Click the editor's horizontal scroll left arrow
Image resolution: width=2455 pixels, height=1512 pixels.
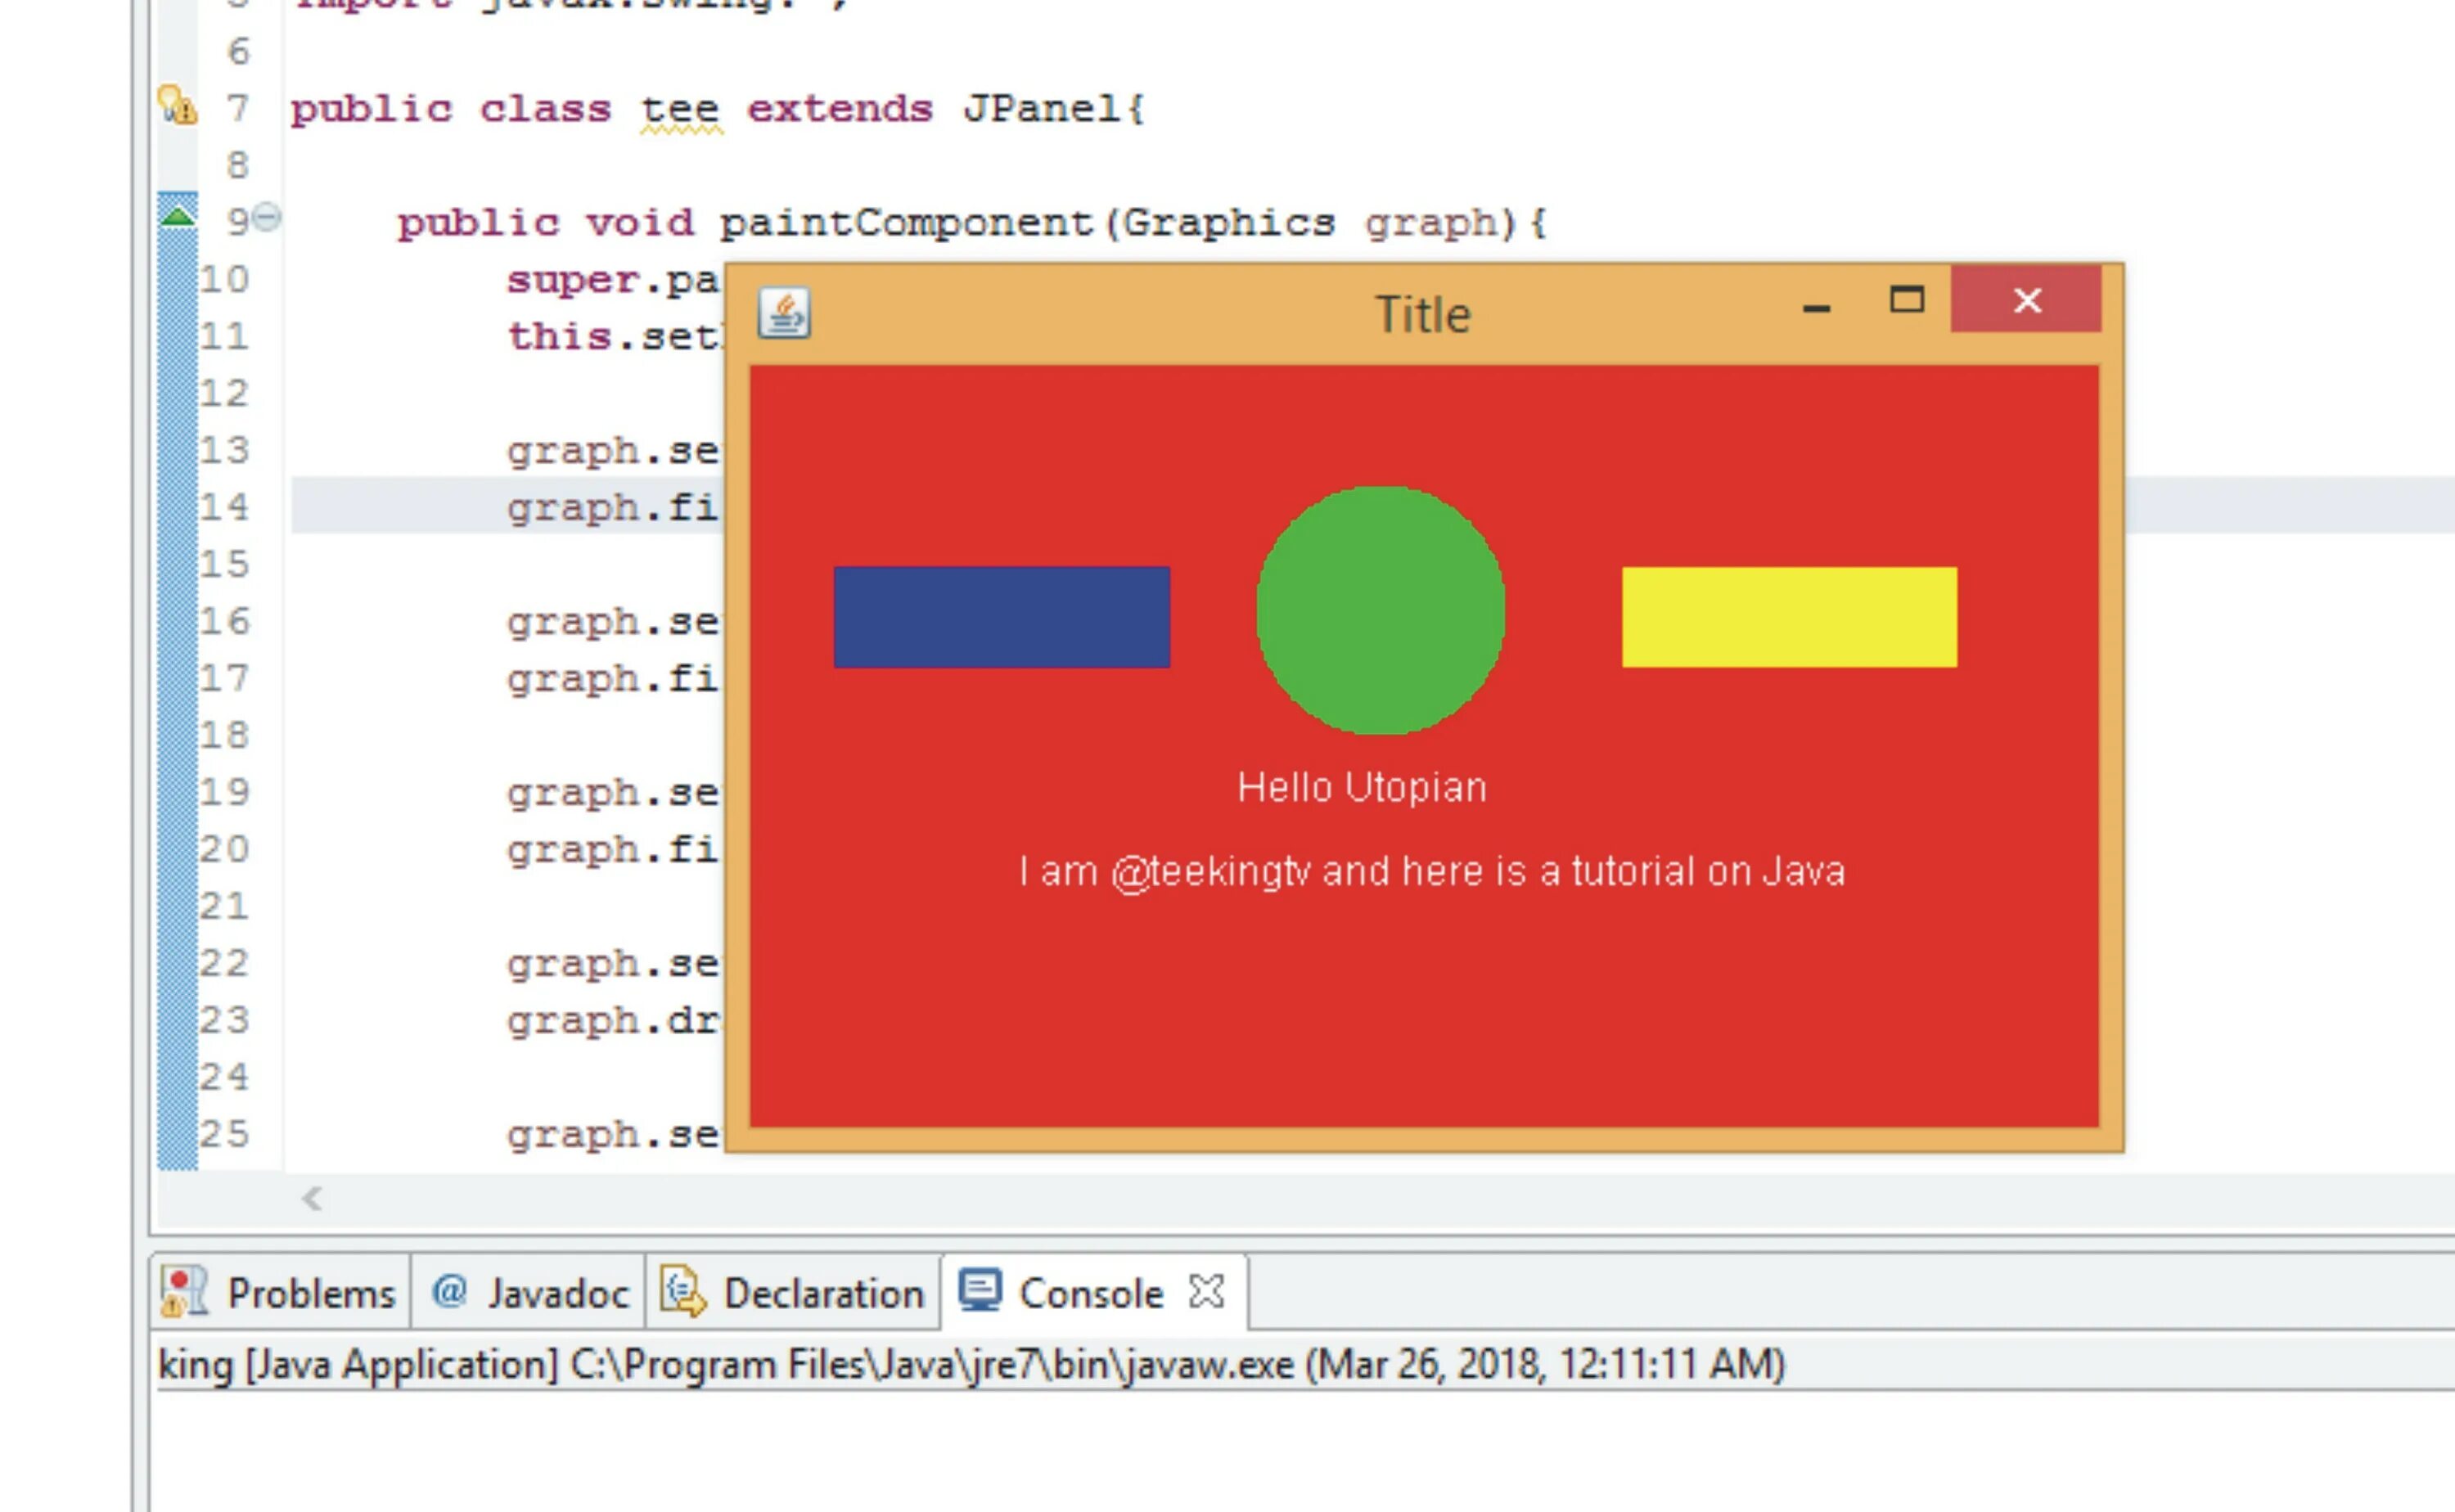[312, 1198]
